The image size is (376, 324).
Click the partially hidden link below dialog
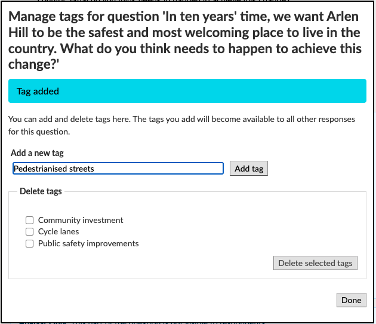[x=141, y=322]
